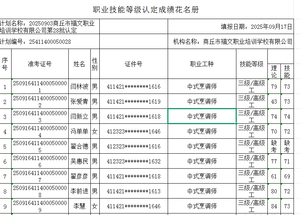Image resolution: width=301 pixels, height=215 pixels.
Task: Click the 职业工种 header cell
Action: [x=202, y=64]
